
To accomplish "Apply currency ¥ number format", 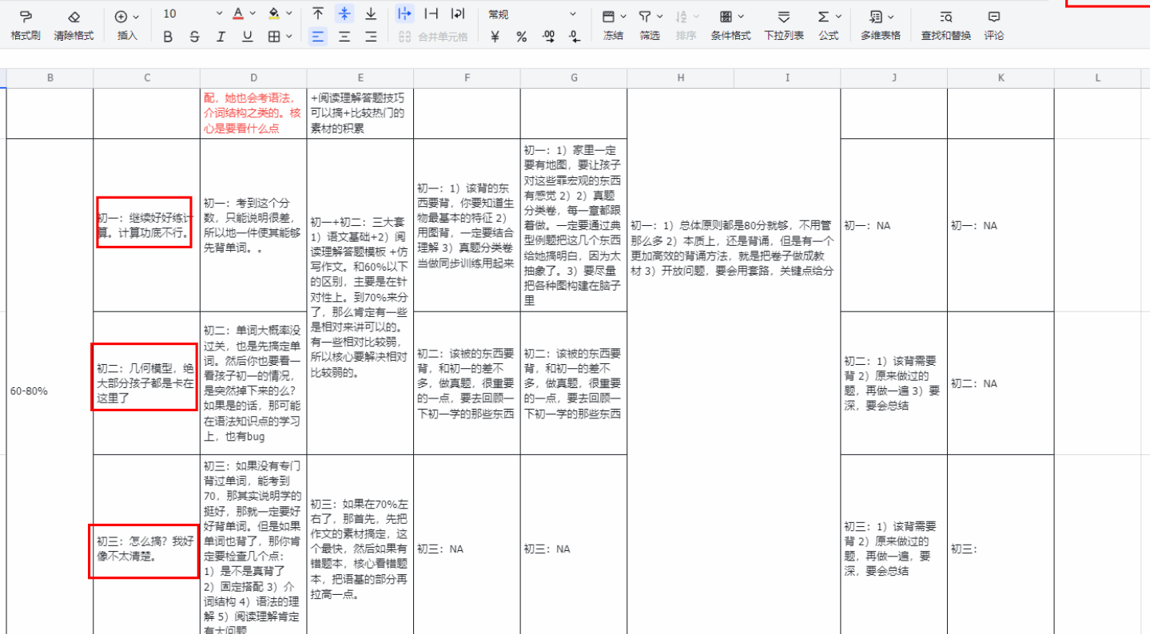I will pos(495,37).
